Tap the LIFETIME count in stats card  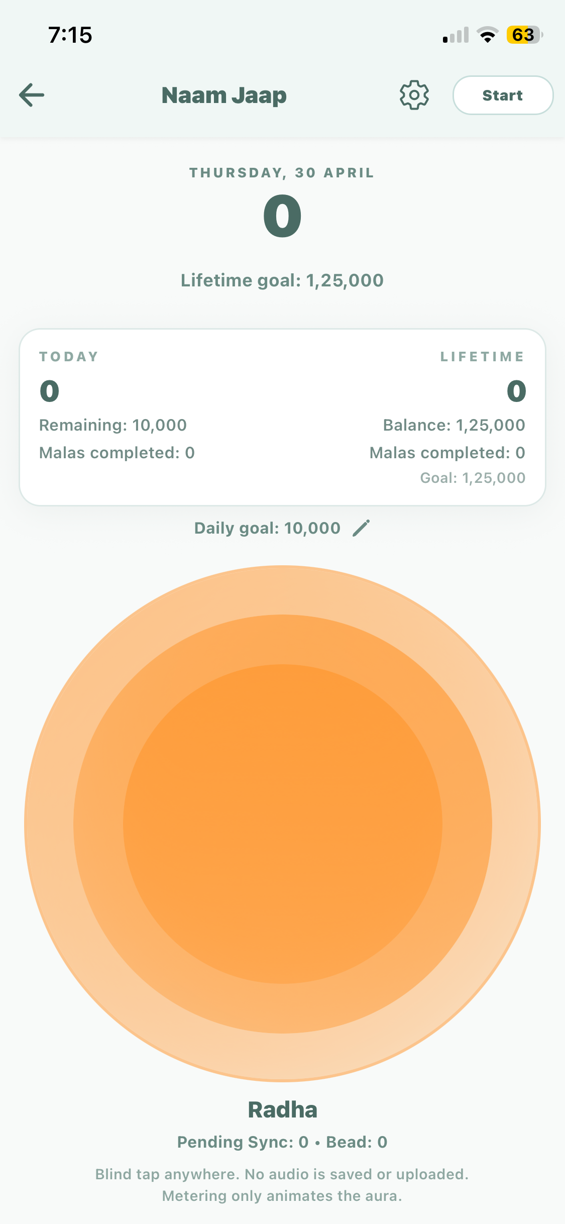[x=516, y=391]
